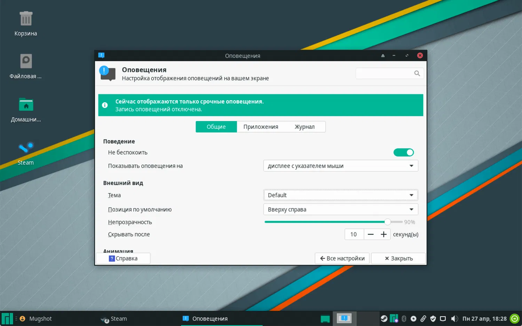Click the Закрыть button
This screenshot has width=522, height=326.
[398, 259]
